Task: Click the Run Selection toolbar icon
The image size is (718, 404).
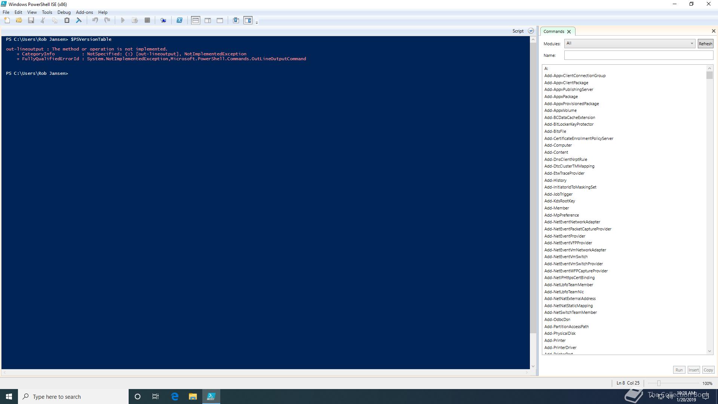Action: pyautogui.click(x=135, y=21)
